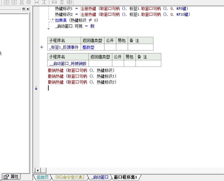Click the equalize vertical spacing stacked-bars icon

point(22,2)
